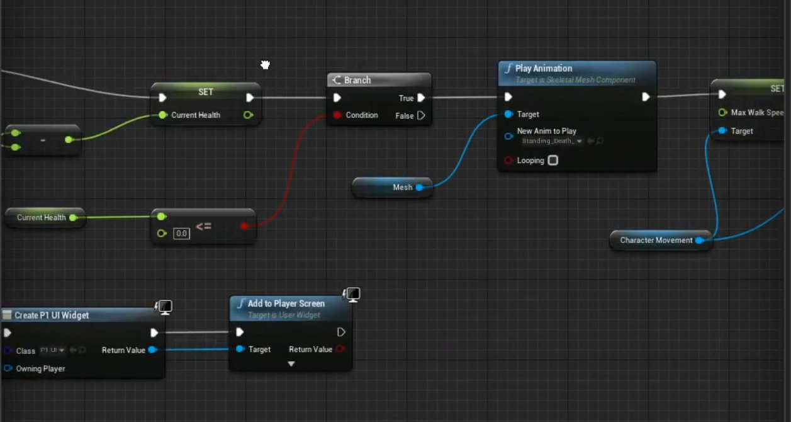The height and width of the screenshot is (422, 791).
Task: Click the Owning Player pin
Action: pyautogui.click(x=8, y=368)
